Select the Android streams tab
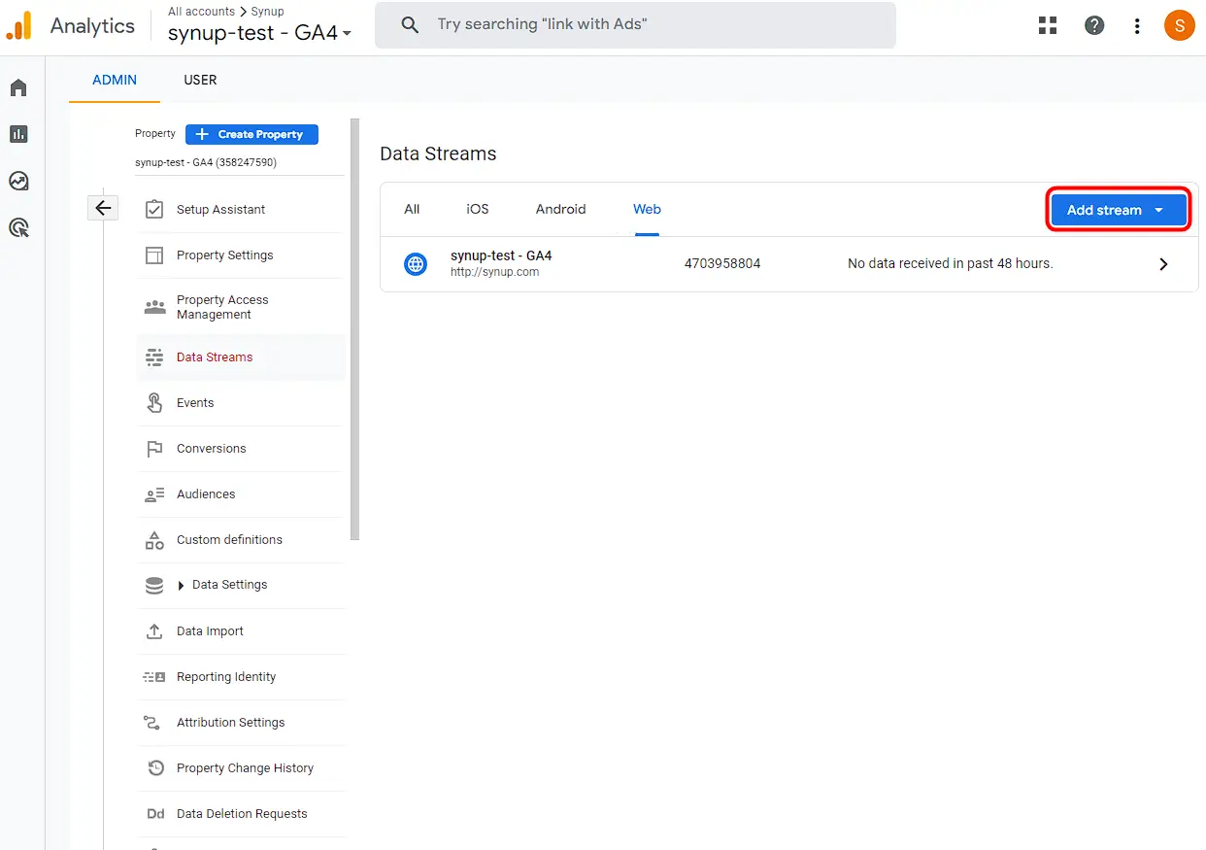 (561, 209)
